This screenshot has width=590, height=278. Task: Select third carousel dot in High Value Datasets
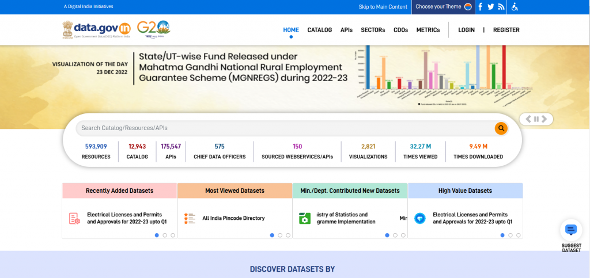click(x=518, y=235)
